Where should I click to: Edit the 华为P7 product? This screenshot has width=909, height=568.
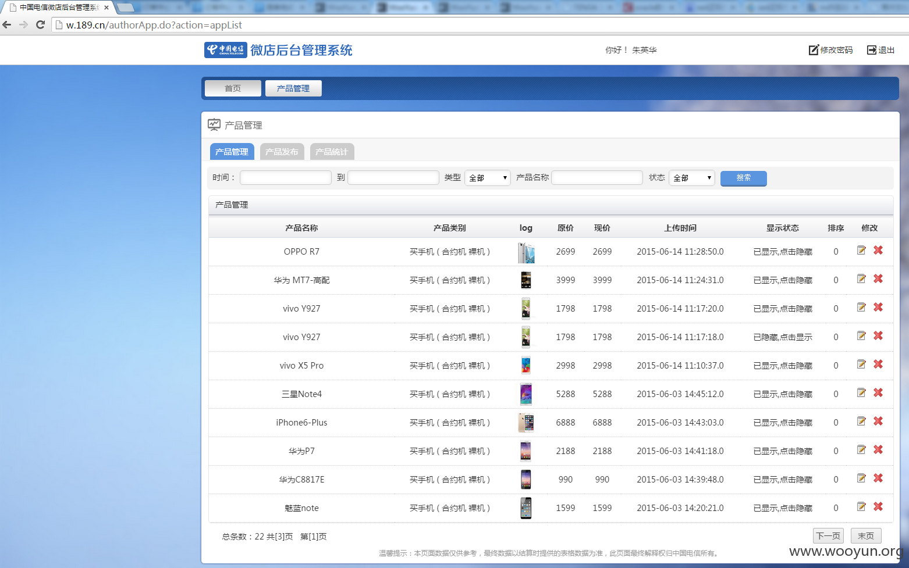coord(861,450)
